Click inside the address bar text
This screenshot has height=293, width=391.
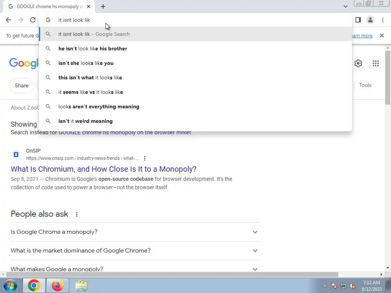[x=74, y=20]
